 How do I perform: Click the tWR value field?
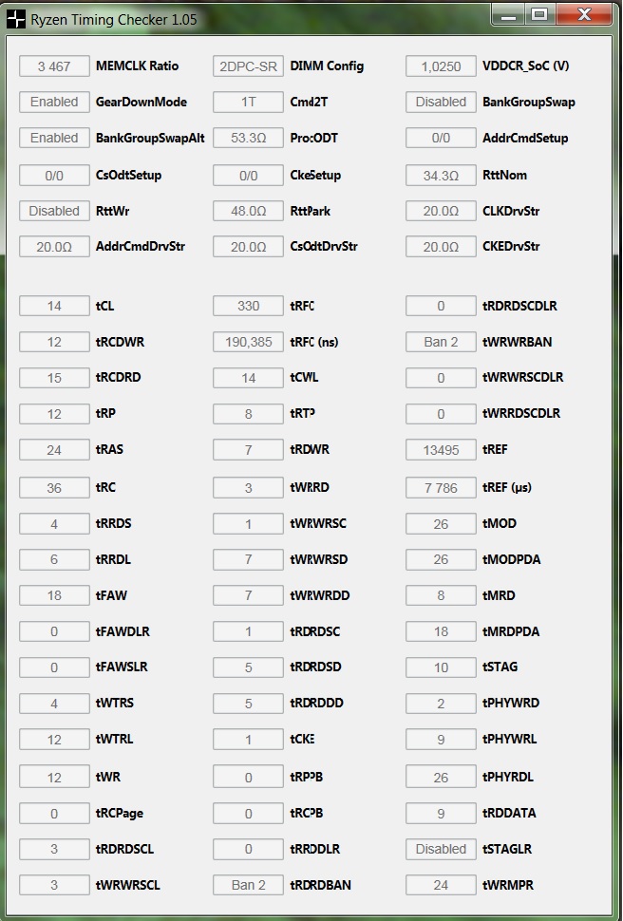[54, 777]
